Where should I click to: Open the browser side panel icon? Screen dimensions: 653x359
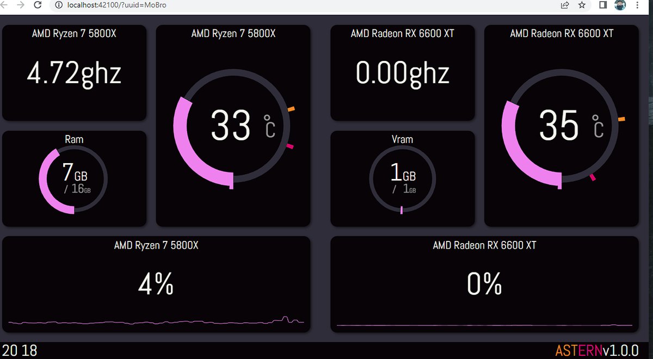tap(603, 5)
